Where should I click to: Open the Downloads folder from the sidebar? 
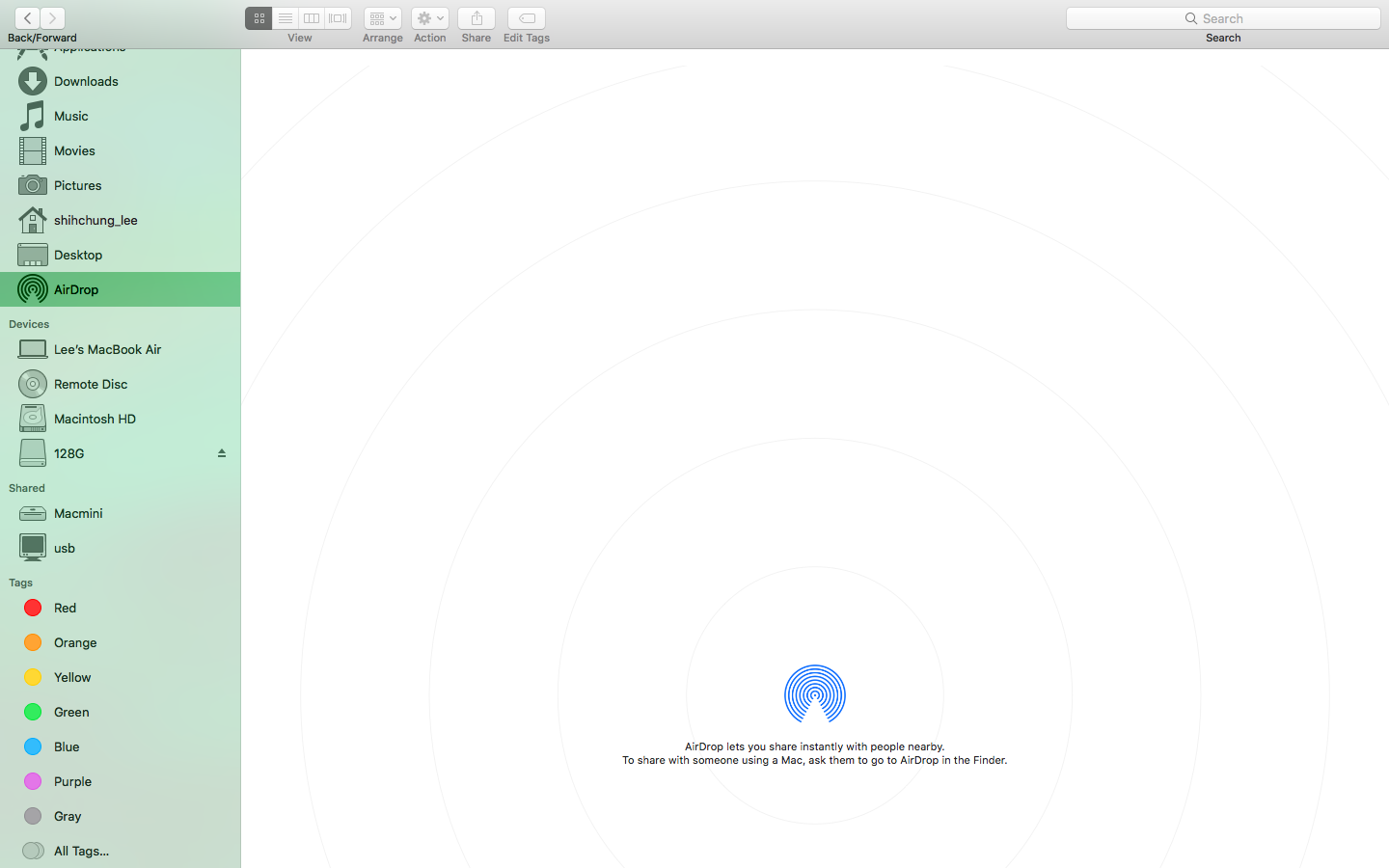click(x=85, y=81)
